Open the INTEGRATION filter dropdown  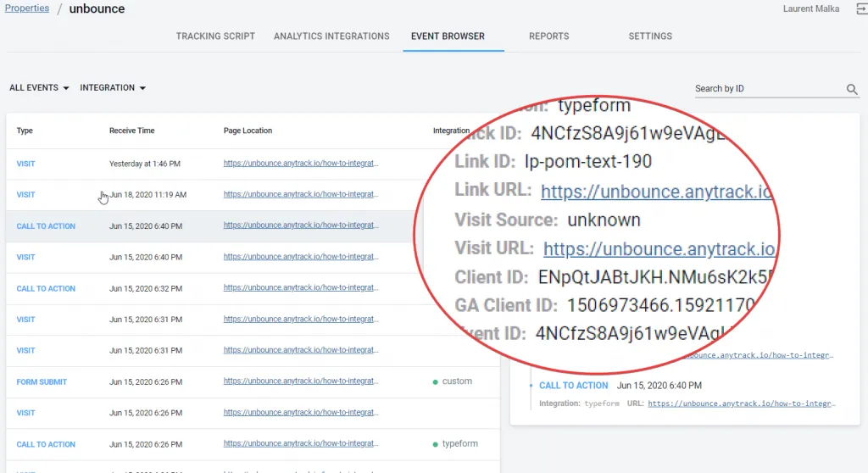click(x=113, y=87)
